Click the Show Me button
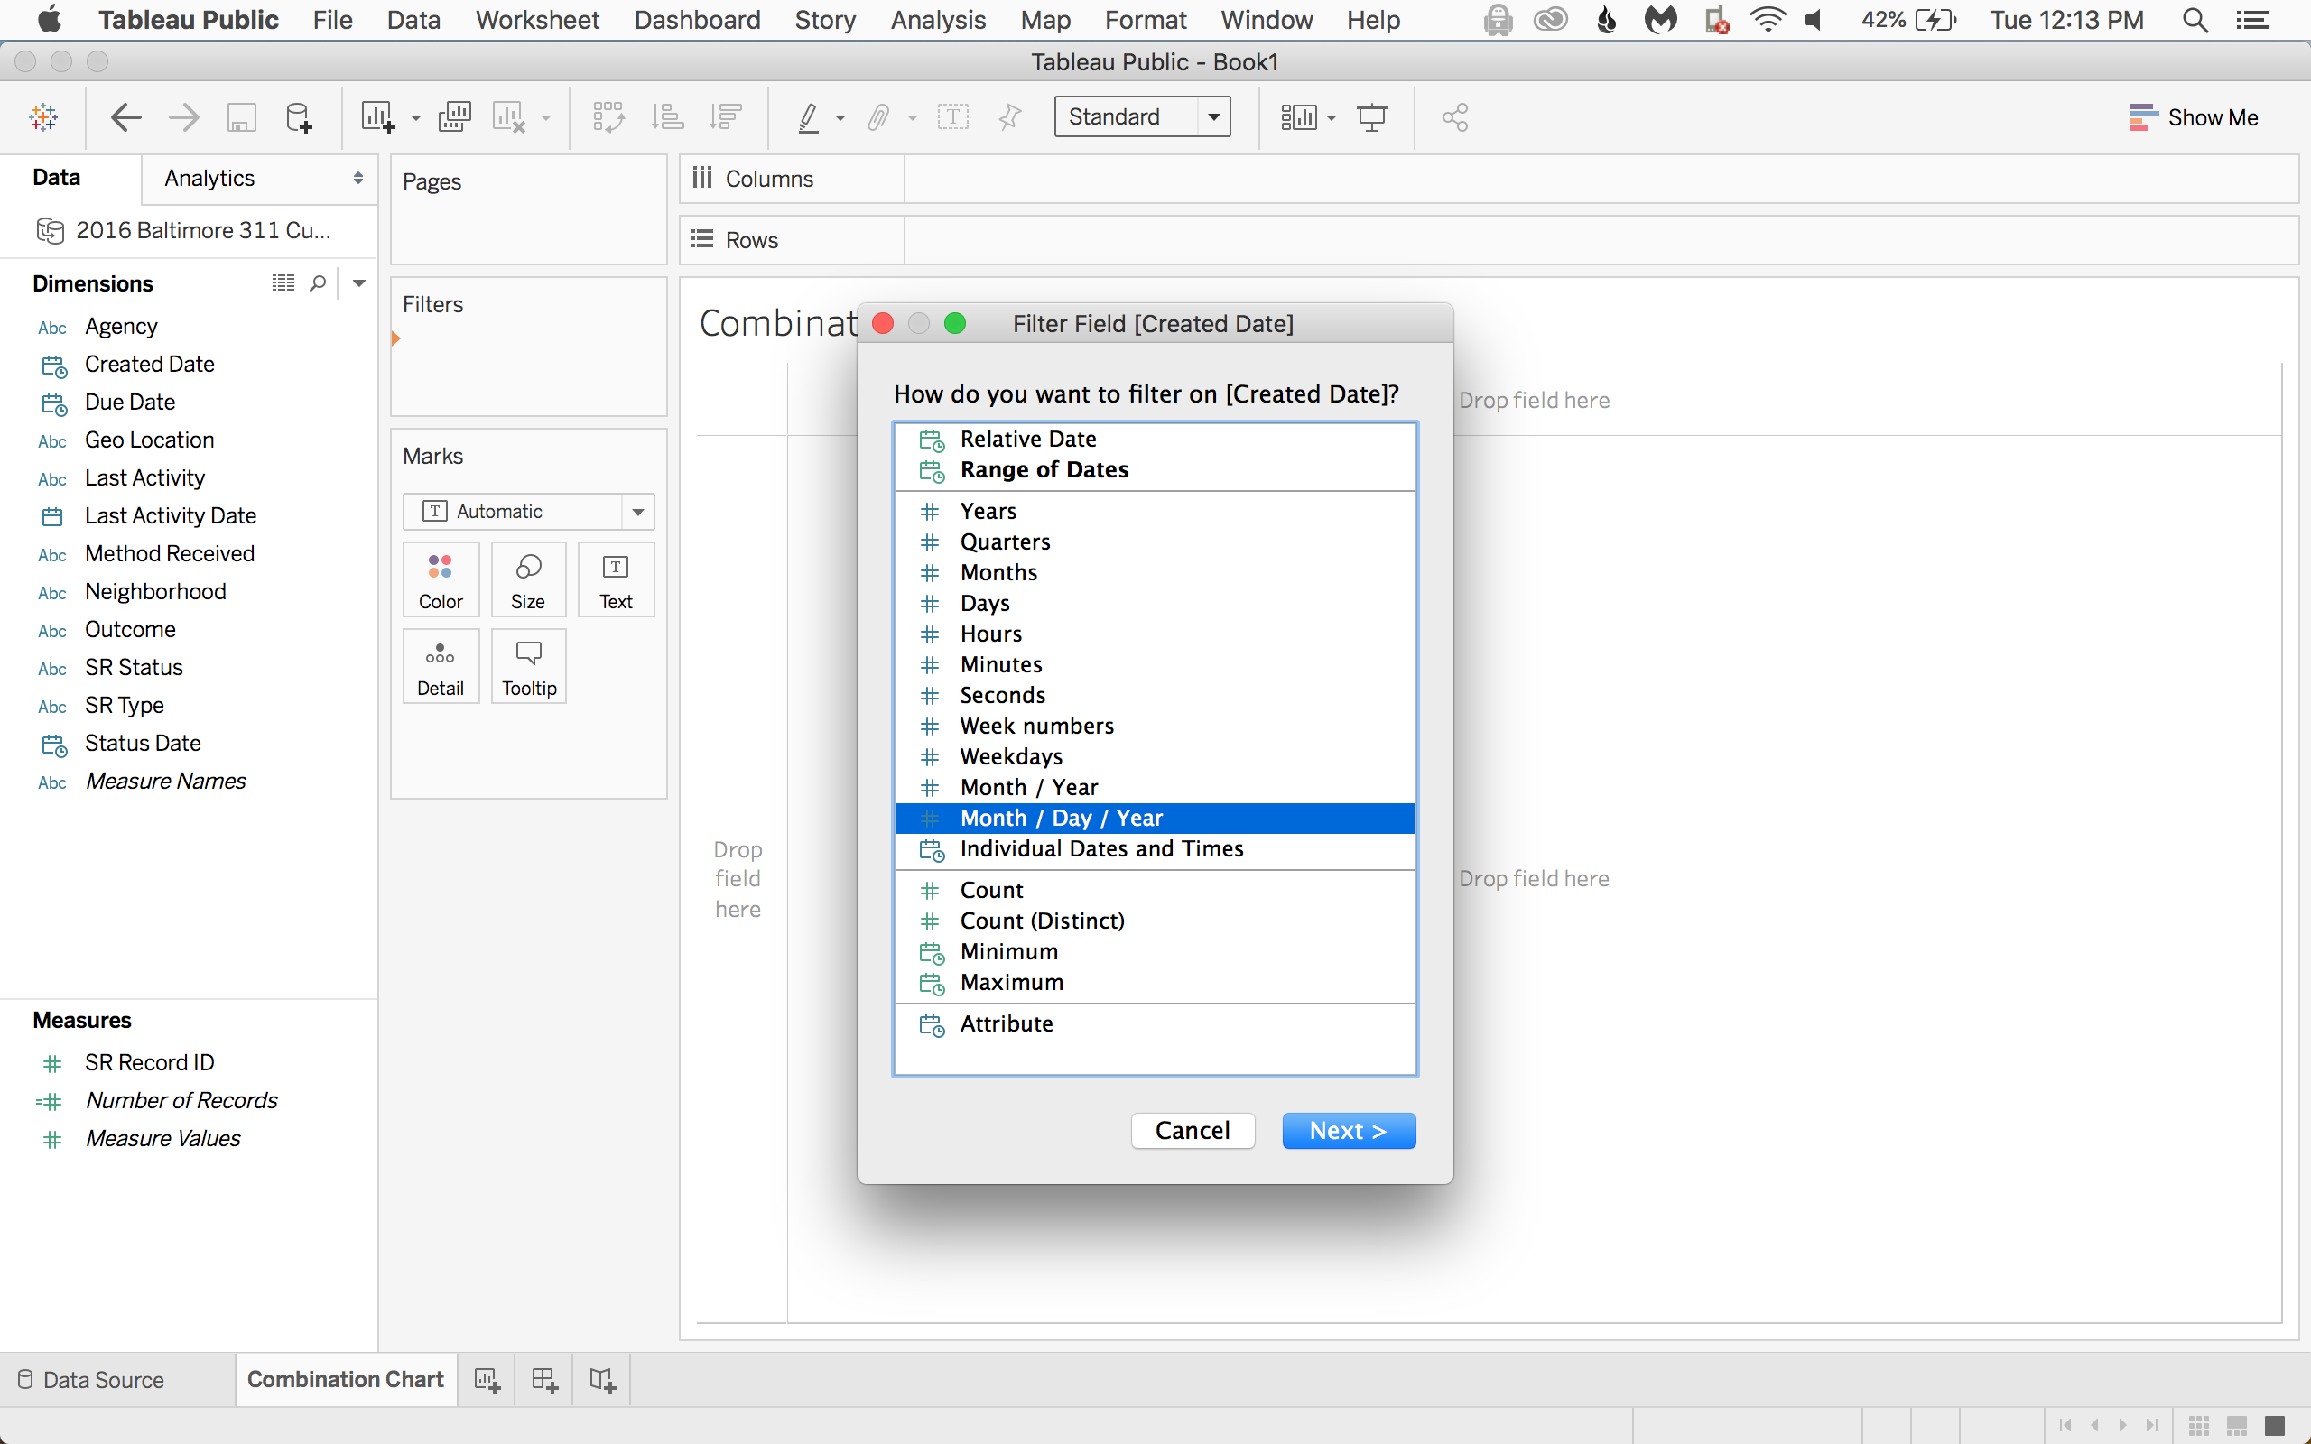The width and height of the screenshot is (2311, 1444). (2194, 117)
